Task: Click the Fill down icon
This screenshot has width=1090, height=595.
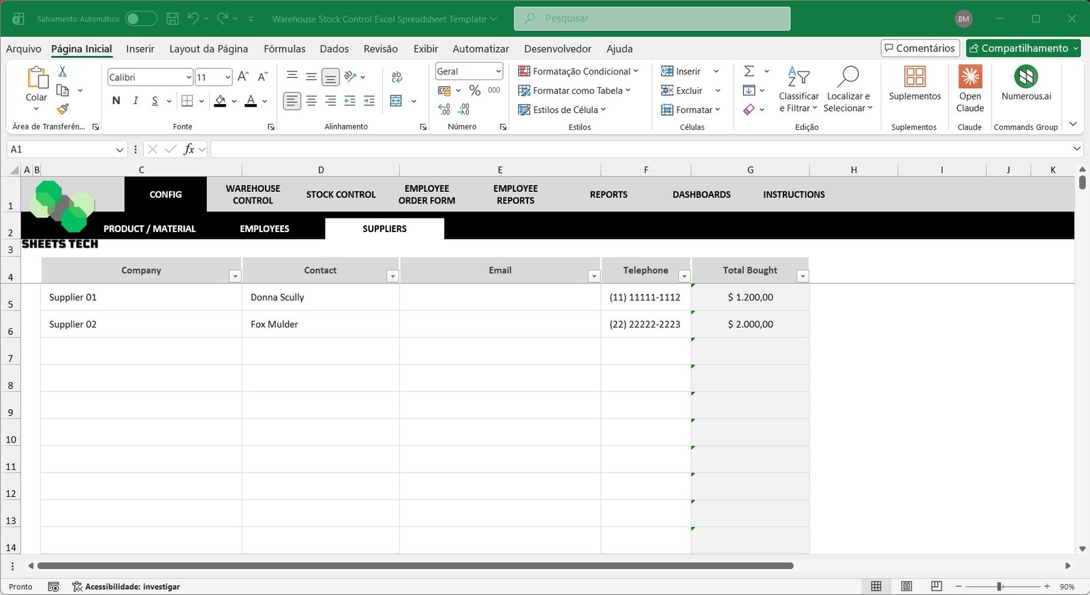Action: 749,90
